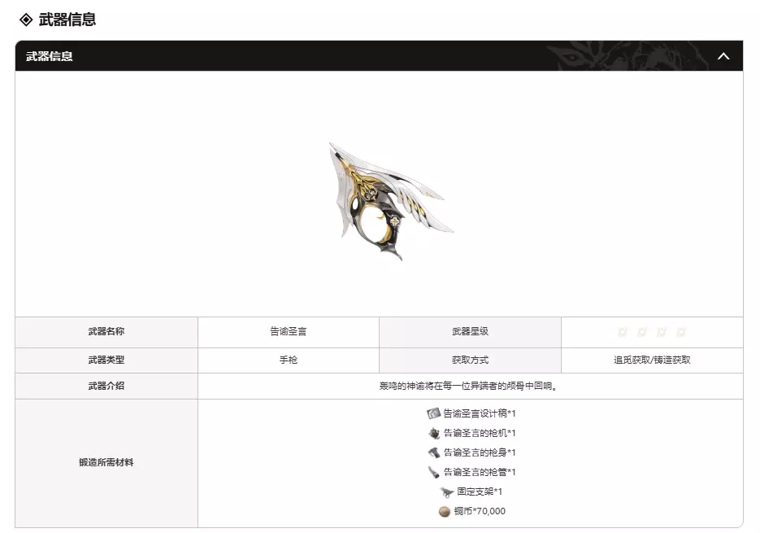The width and height of the screenshot is (760, 533).
Task: Click the 武器信息 page section heading
Action: (67, 20)
